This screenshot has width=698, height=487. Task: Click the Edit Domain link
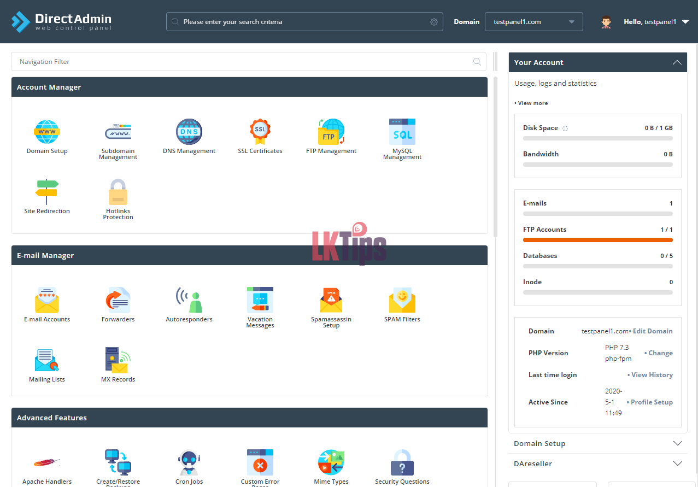652,331
